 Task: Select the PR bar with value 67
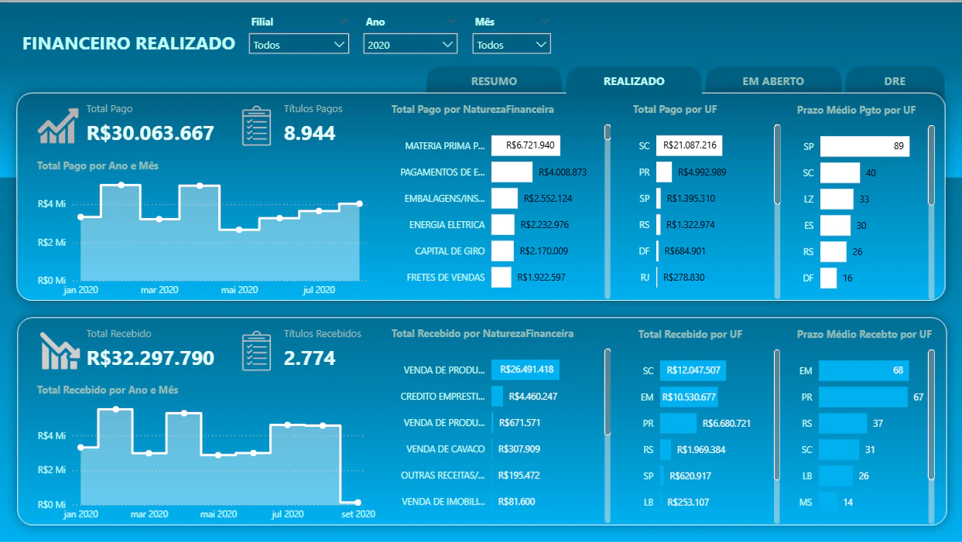click(x=863, y=397)
